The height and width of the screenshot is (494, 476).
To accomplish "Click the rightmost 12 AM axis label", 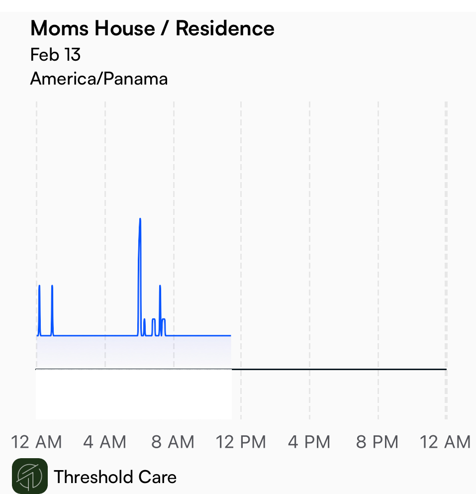I will [x=445, y=442].
